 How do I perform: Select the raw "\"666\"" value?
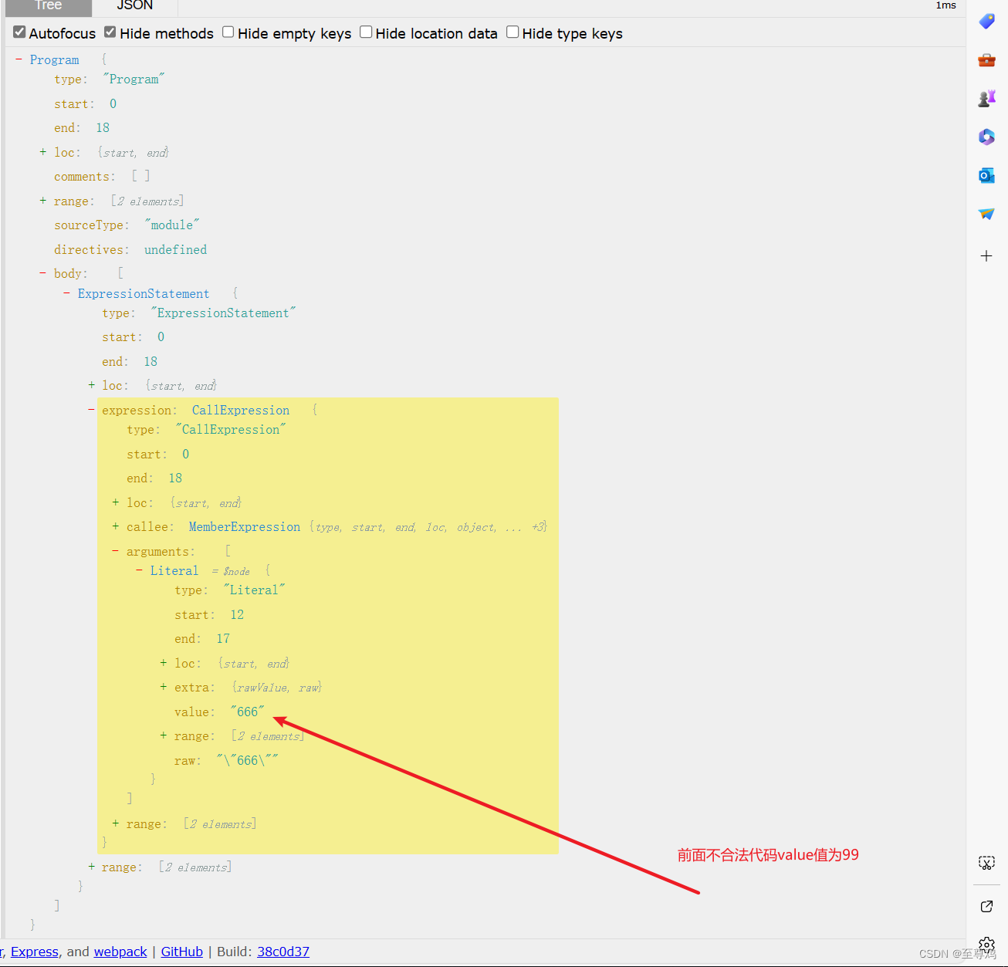(x=247, y=760)
